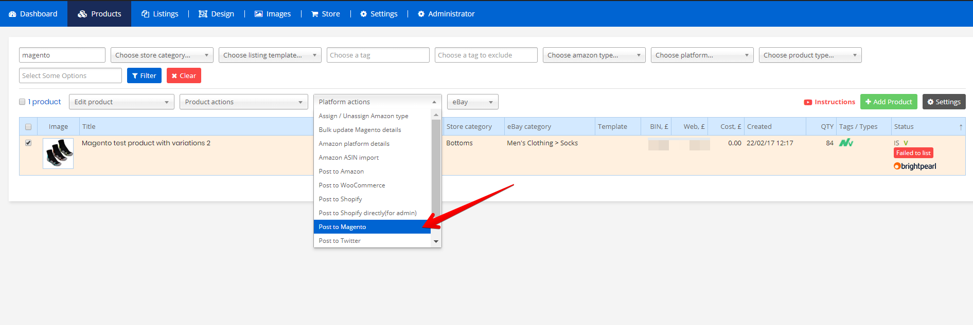The image size is (973, 325).
Task: Sort by the eBay category header
Action: point(550,127)
